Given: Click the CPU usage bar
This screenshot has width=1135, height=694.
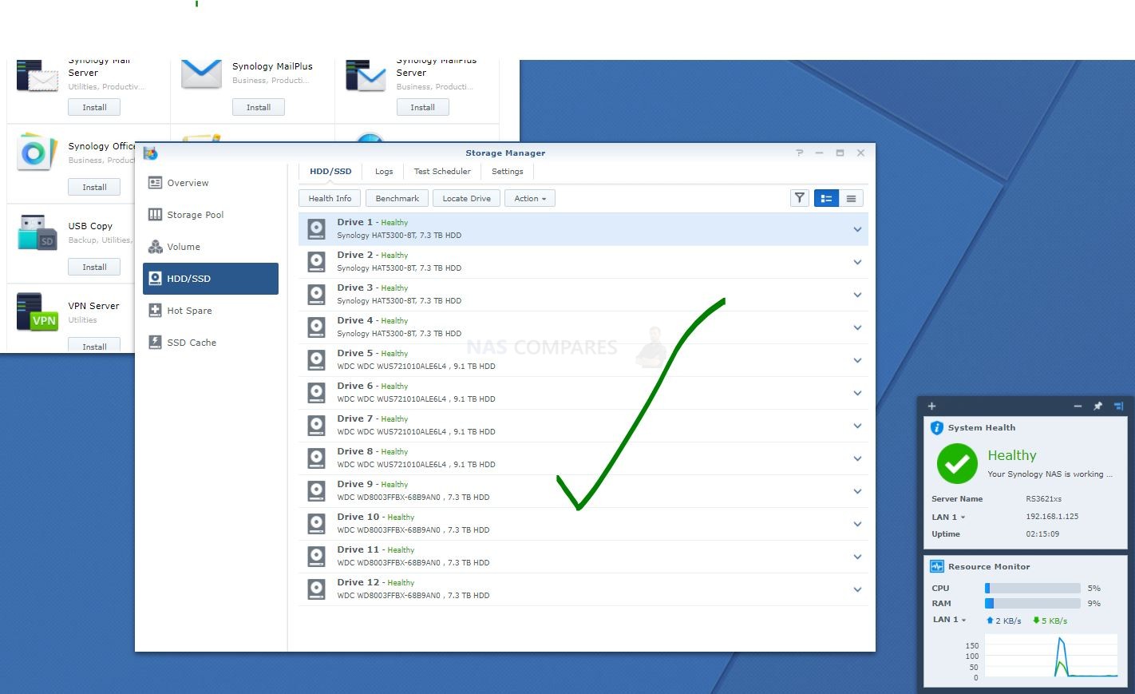Looking at the screenshot, I should 1032,589.
